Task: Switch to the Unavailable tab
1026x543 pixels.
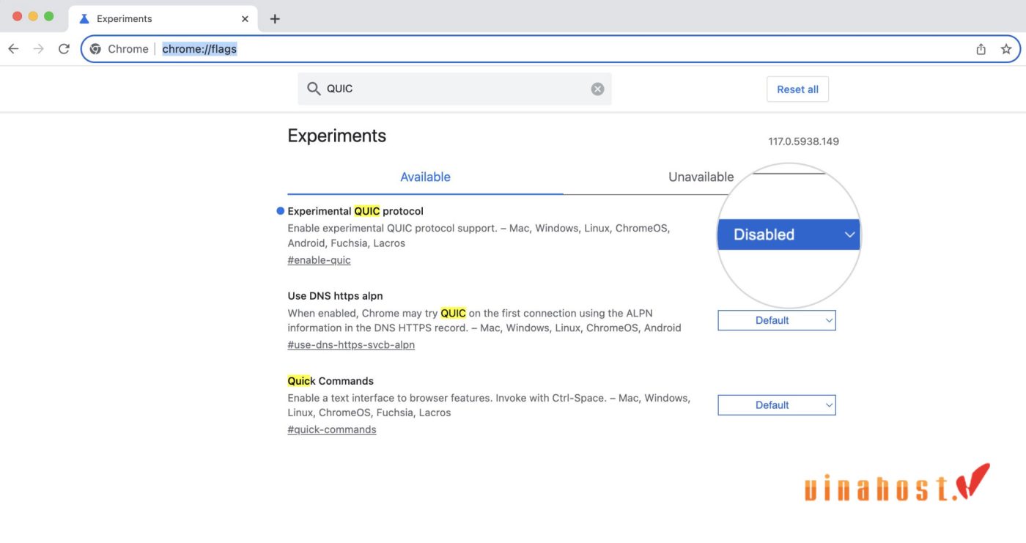Action: 701,177
